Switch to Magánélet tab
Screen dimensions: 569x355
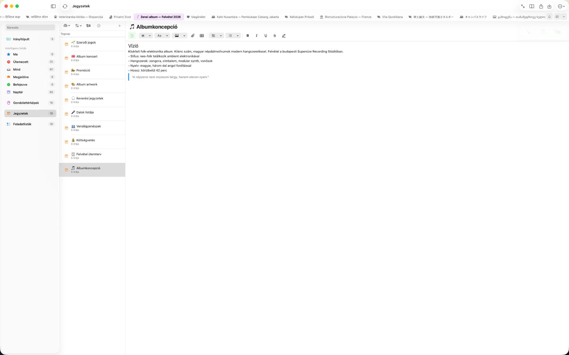pyautogui.click(x=196, y=17)
